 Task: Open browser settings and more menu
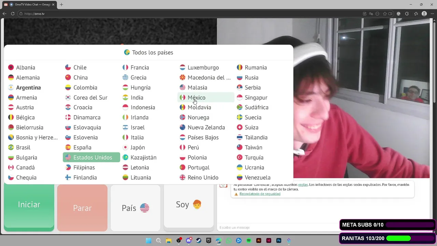coord(432,14)
